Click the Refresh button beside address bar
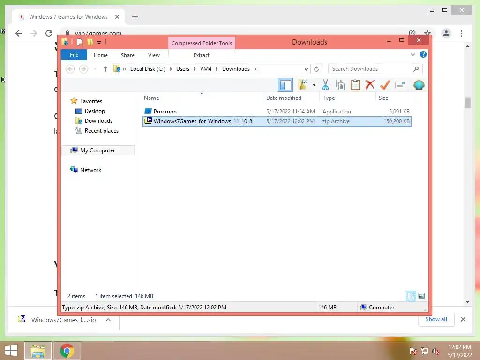Screen dimensions: 480x360 coord(316,69)
